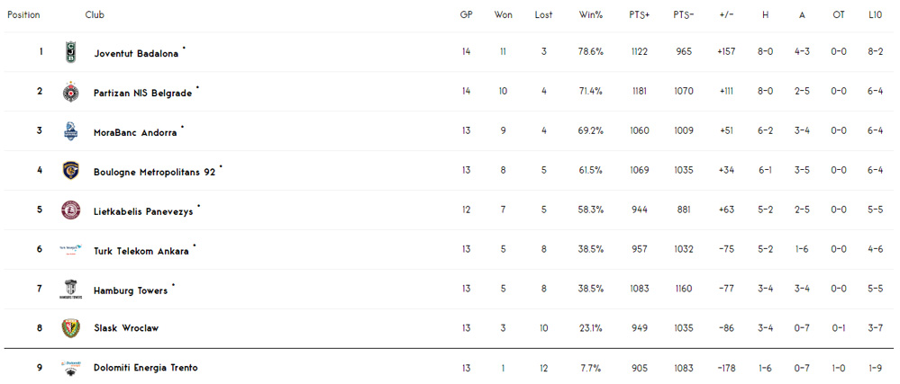Select the Boulogne Metropolitans 92 badge
900x384 pixels.
(x=70, y=171)
